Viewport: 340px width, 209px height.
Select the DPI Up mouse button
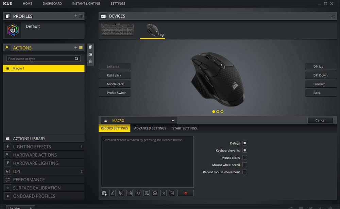pos(318,67)
